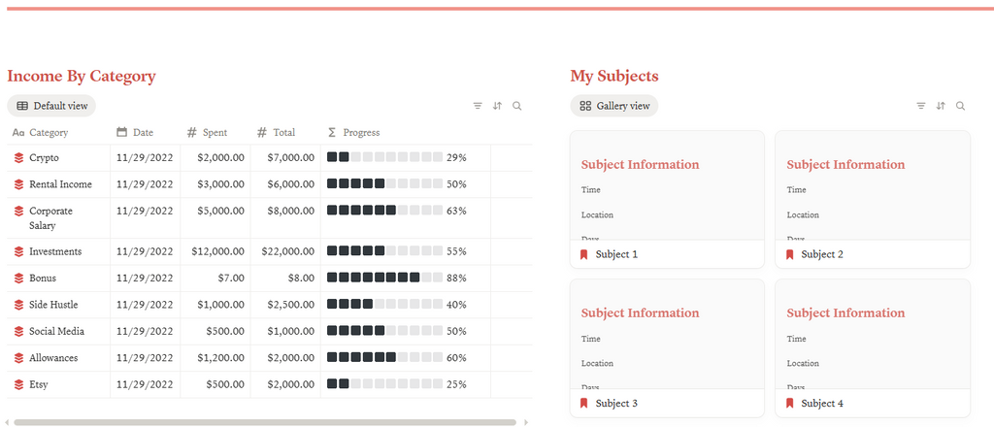Open filter for Income By Category table
Viewport: 994px width, 427px height.
478,106
